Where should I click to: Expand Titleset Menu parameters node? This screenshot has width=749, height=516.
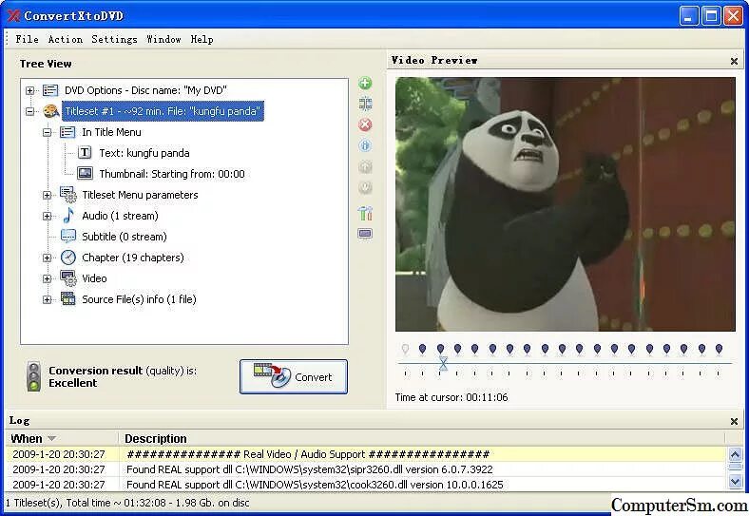pyautogui.click(x=47, y=195)
